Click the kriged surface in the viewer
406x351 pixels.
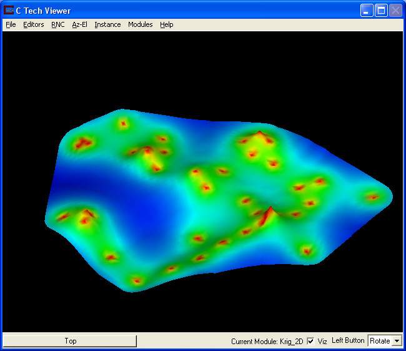point(217,201)
